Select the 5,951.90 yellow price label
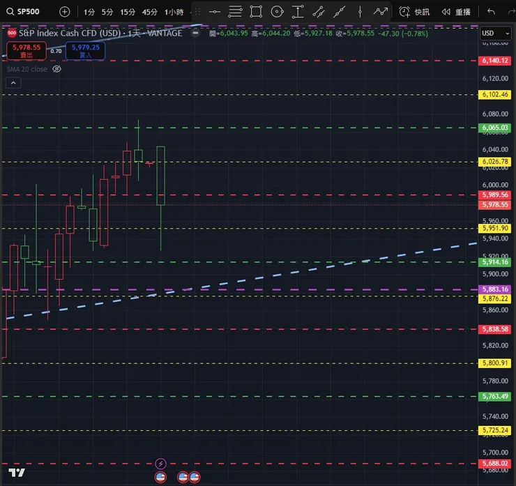The width and height of the screenshot is (516, 486). [x=494, y=228]
